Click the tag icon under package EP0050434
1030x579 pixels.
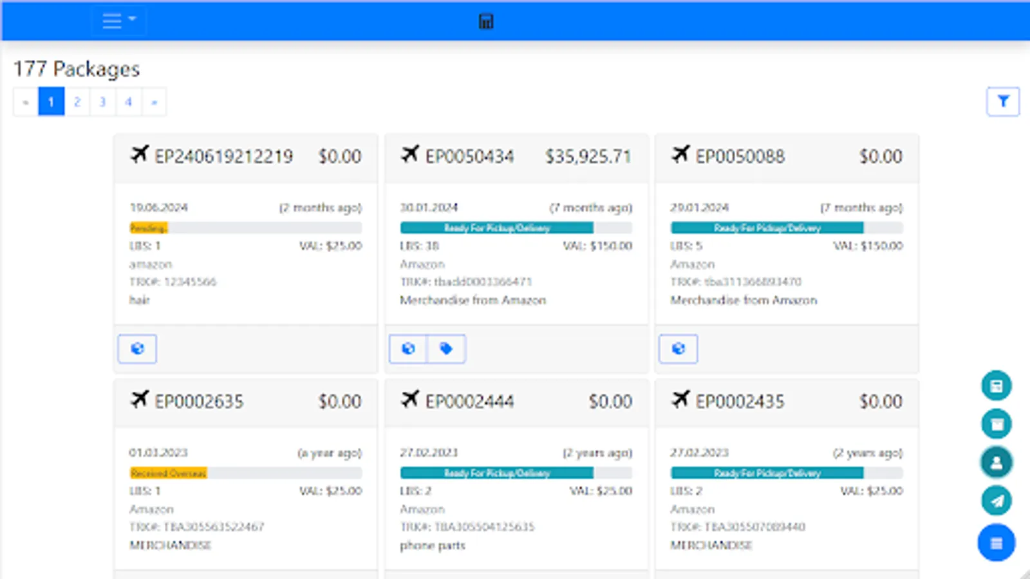coord(447,348)
